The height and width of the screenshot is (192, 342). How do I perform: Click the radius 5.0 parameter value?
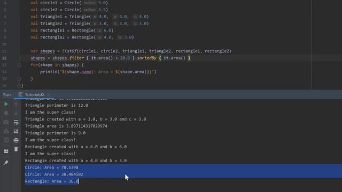[x=102, y=3]
